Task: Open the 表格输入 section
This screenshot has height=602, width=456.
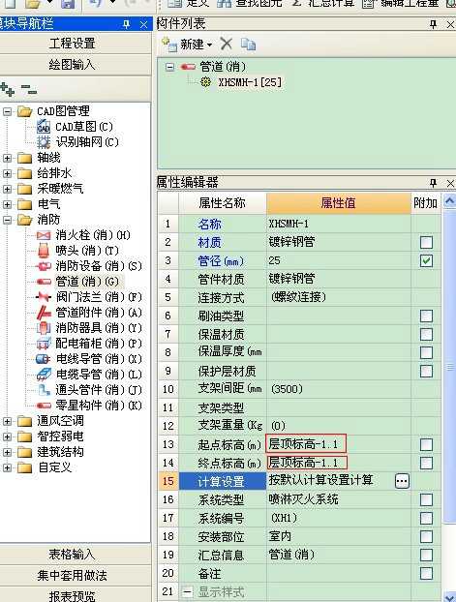Action: [x=73, y=554]
